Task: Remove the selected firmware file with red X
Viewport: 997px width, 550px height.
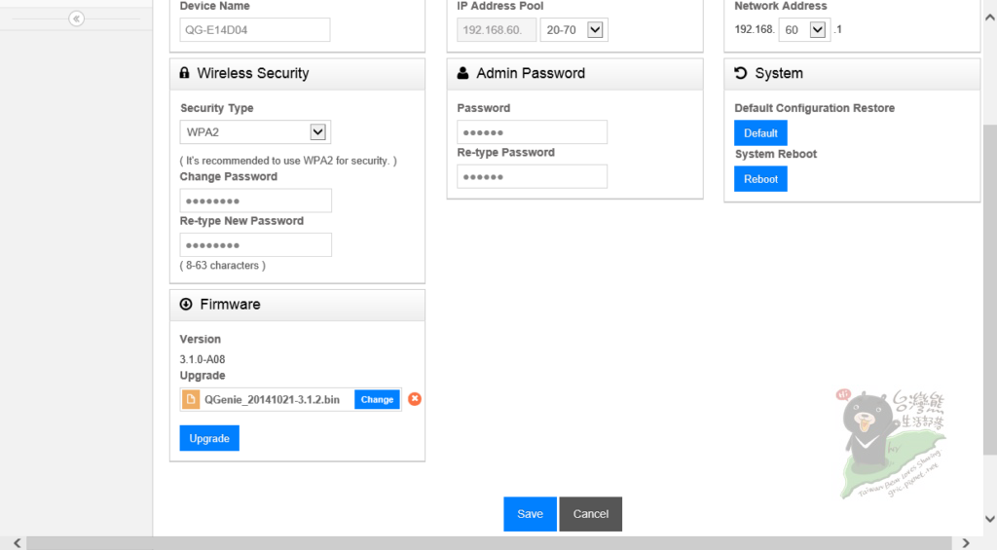Action: [415, 399]
